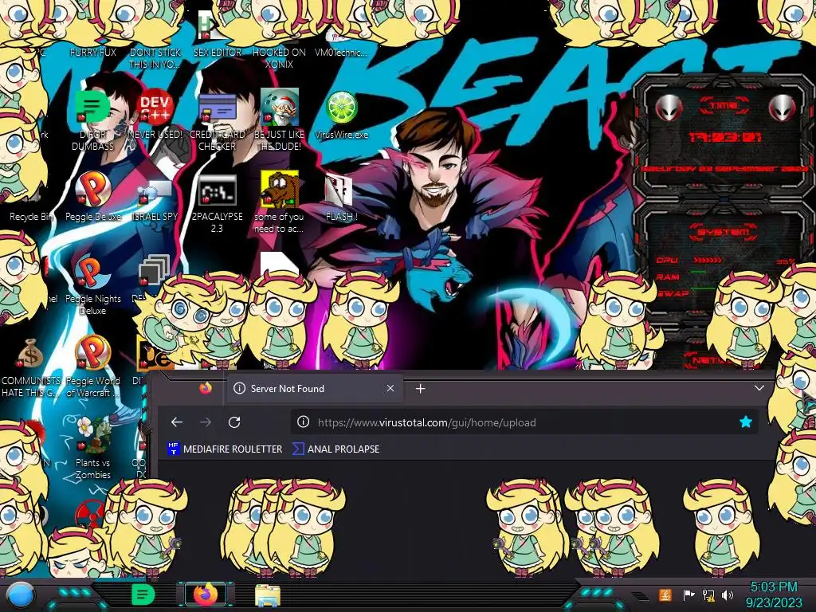Launch 2PACALYPSE 2.3 console icon

[217, 202]
